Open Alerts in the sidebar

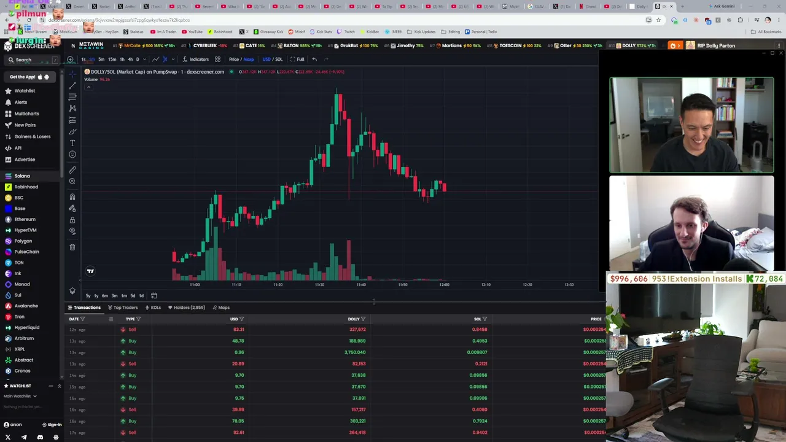20,103
